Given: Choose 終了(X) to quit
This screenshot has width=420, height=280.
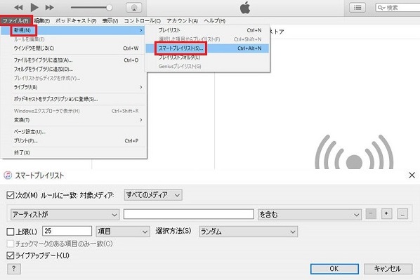Looking at the screenshot, I should pos(73,152).
